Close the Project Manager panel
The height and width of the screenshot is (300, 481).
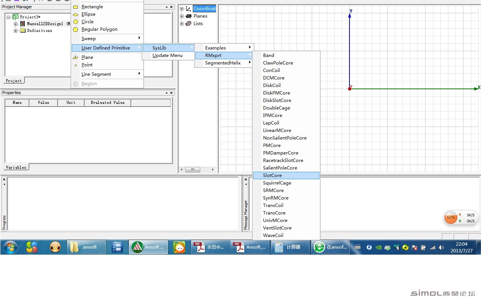point(172,7)
